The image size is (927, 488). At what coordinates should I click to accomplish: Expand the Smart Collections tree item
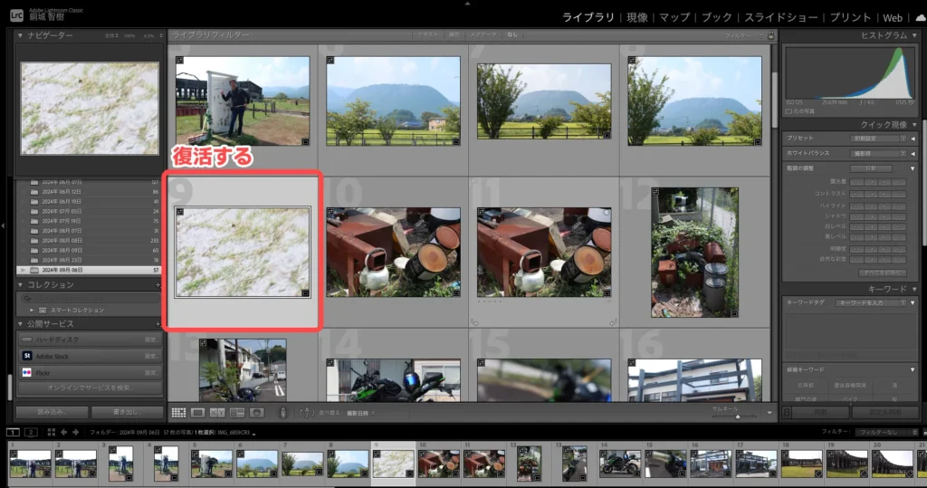coord(31,310)
